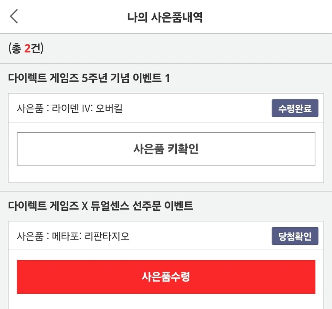The image size is (332, 309).
Task: Claim the Metaphor: ReFantazio gift
Action: [166, 277]
